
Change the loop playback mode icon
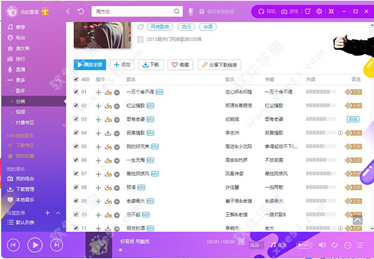(335, 245)
